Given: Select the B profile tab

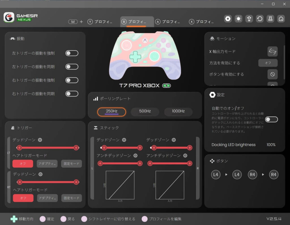Looking at the screenshot, I should [x=137, y=22].
